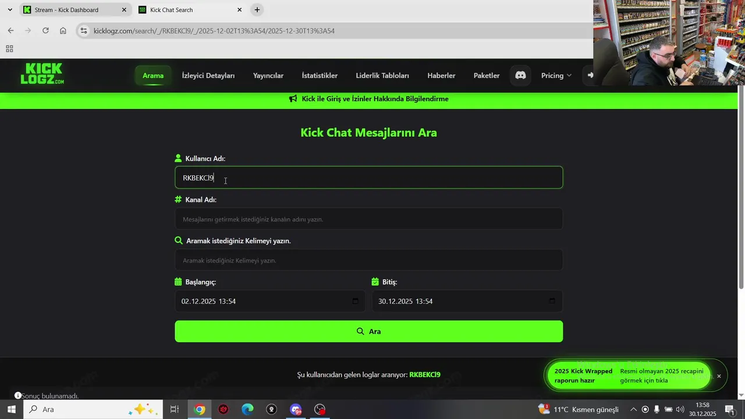Open Paketler in the navigation
The image size is (745, 419).
pos(487,76)
